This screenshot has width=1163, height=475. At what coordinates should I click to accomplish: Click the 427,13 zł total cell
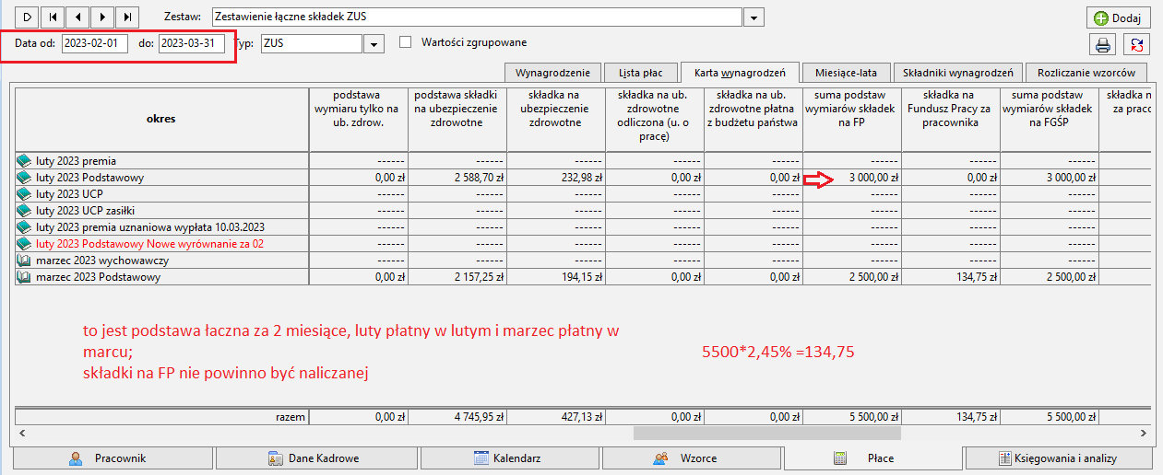pos(556,416)
